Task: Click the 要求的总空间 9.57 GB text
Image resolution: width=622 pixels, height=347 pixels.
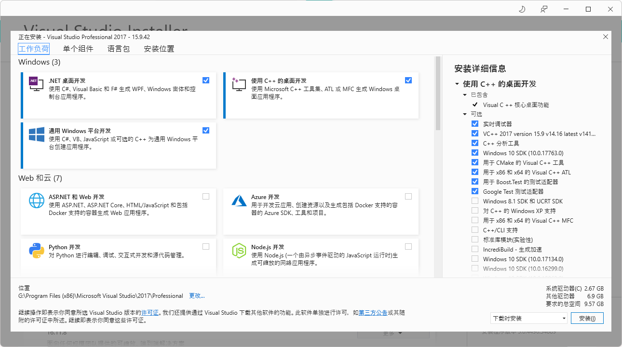Action: [x=575, y=304]
